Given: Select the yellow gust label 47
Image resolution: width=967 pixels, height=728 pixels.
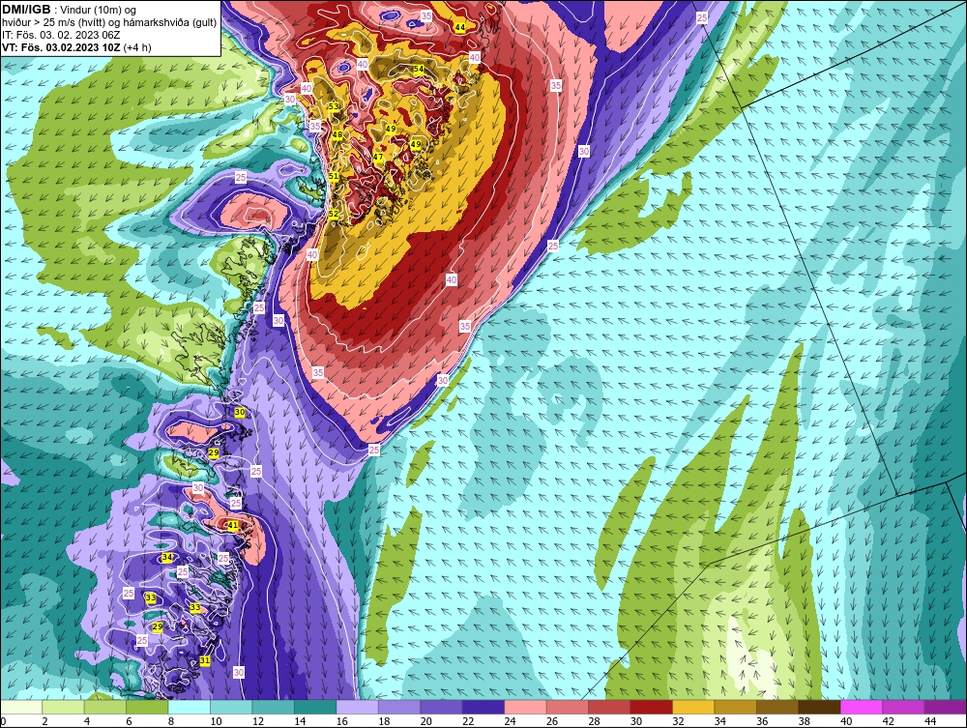Looking at the screenshot, I should point(378,158).
